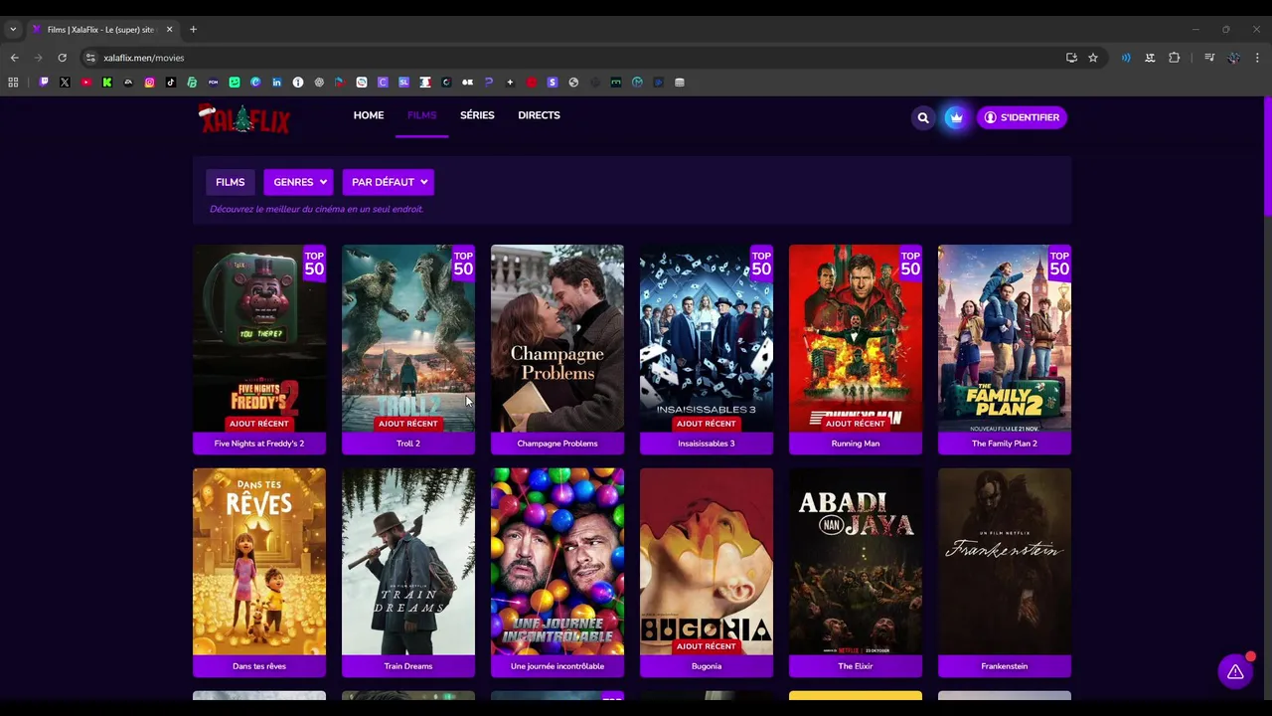The width and height of the screenshot is (1272, 716).
Task: Open the Troll 2 movie poster
Action: click(x=408, y=338)
